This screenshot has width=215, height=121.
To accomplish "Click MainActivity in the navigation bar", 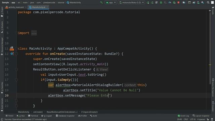I will click(x=74, y=2).
